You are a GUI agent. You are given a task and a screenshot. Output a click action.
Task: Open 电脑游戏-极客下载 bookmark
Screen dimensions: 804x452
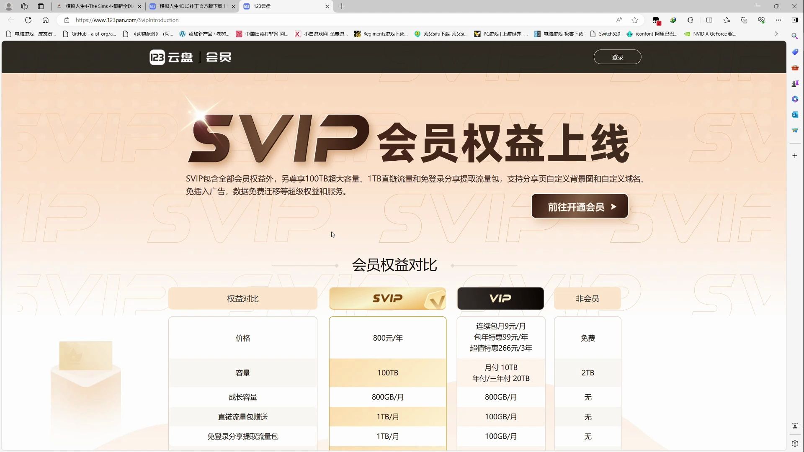[x=559, y=34]
